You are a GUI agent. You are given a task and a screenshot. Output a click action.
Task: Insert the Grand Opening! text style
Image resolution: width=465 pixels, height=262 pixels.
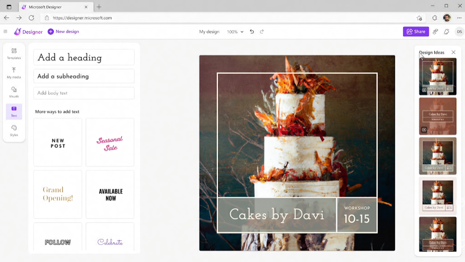pyautogui.click(x=58, y=194)
